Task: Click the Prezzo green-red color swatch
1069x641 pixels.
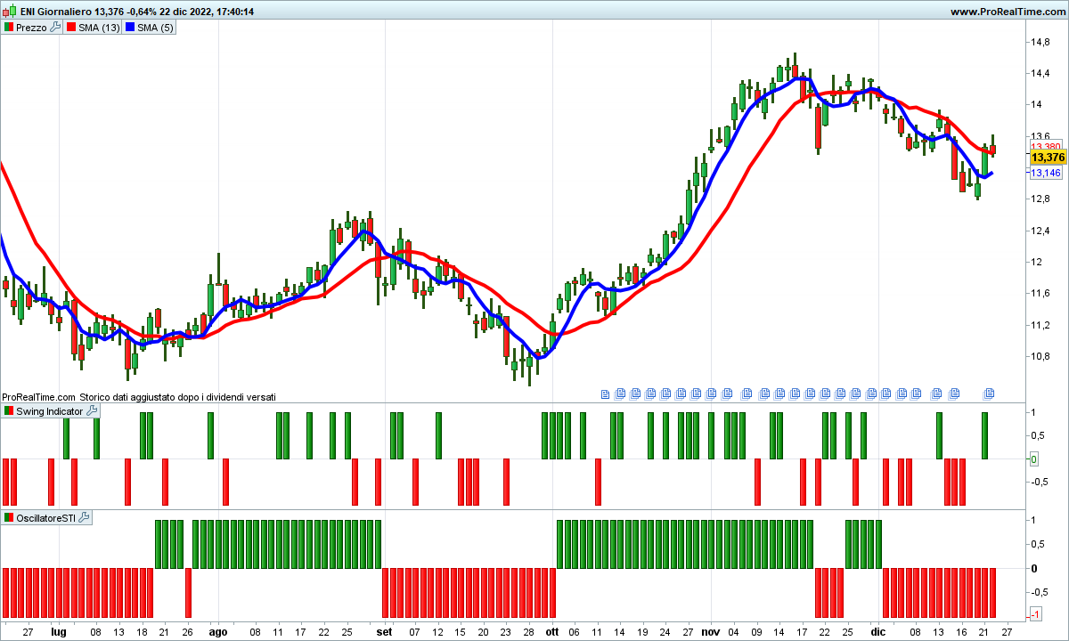Action: click(x=9, y=28)
